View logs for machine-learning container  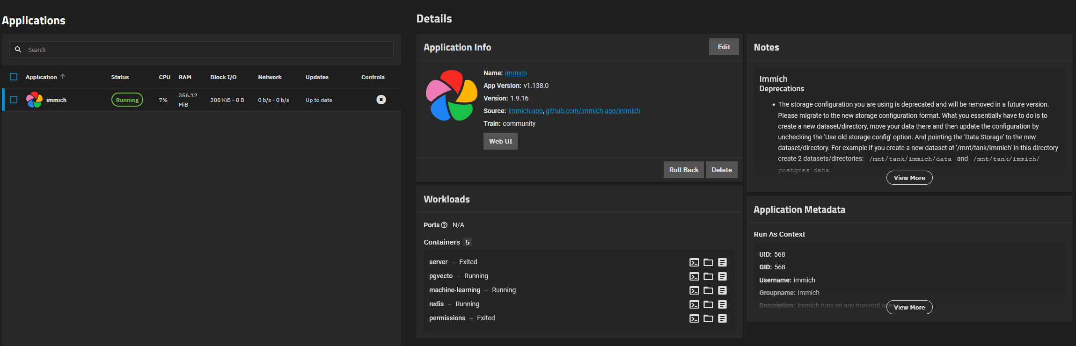click(x=722, y=290)
